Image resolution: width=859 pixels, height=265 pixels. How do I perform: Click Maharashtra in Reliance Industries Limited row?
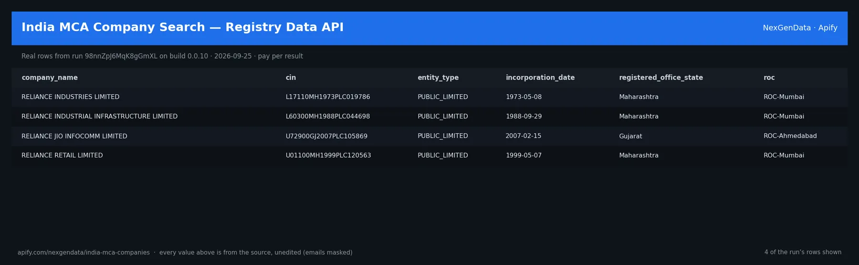pyautogui.click(x=639, y=97)
